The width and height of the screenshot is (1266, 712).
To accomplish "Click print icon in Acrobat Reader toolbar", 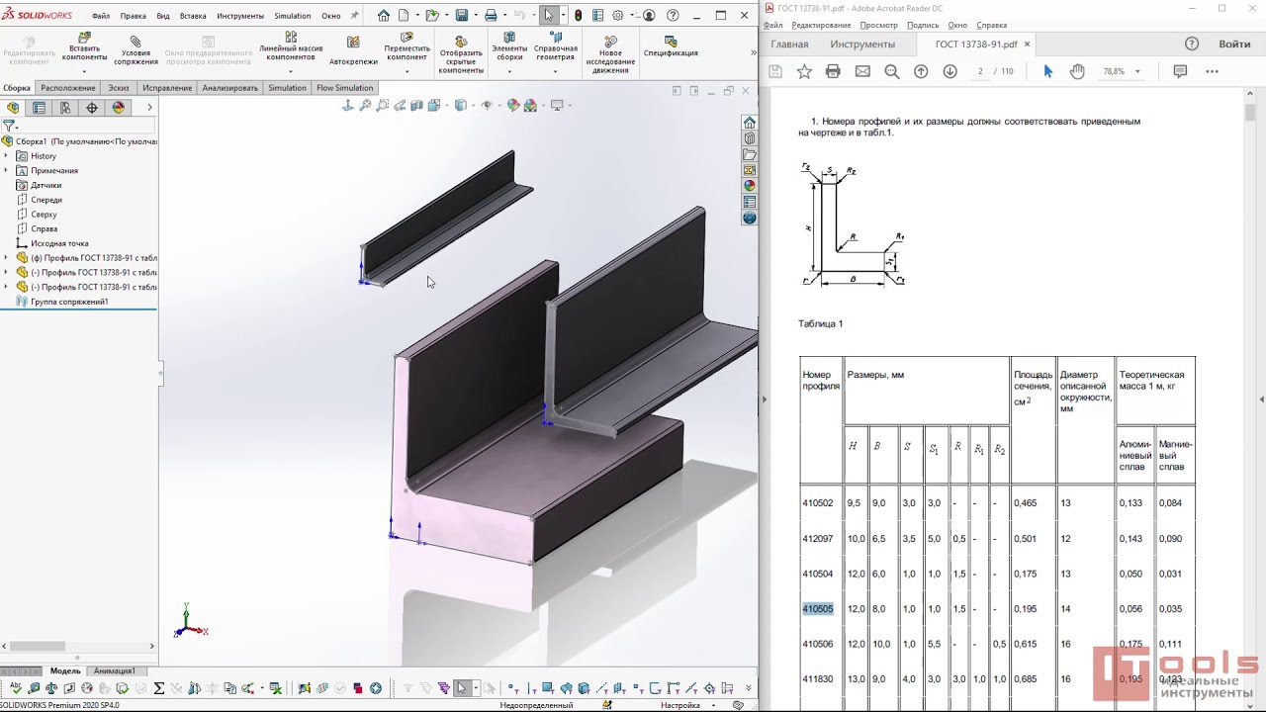I will coord(833,71).
